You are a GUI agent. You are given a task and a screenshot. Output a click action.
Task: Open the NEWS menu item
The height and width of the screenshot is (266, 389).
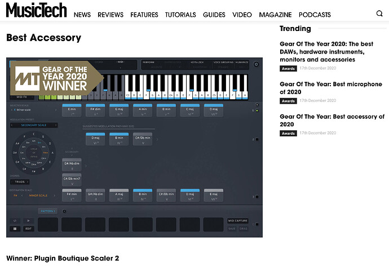pos(82,15)
